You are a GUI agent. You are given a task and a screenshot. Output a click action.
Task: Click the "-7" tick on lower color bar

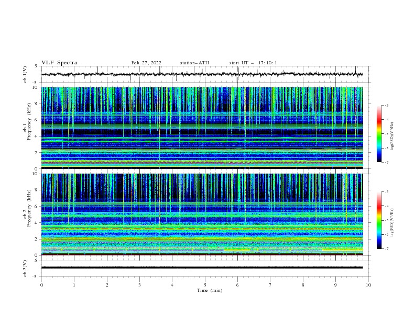387,248
